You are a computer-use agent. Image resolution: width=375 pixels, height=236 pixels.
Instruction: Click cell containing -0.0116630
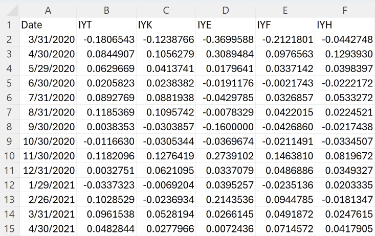[106, 141]
